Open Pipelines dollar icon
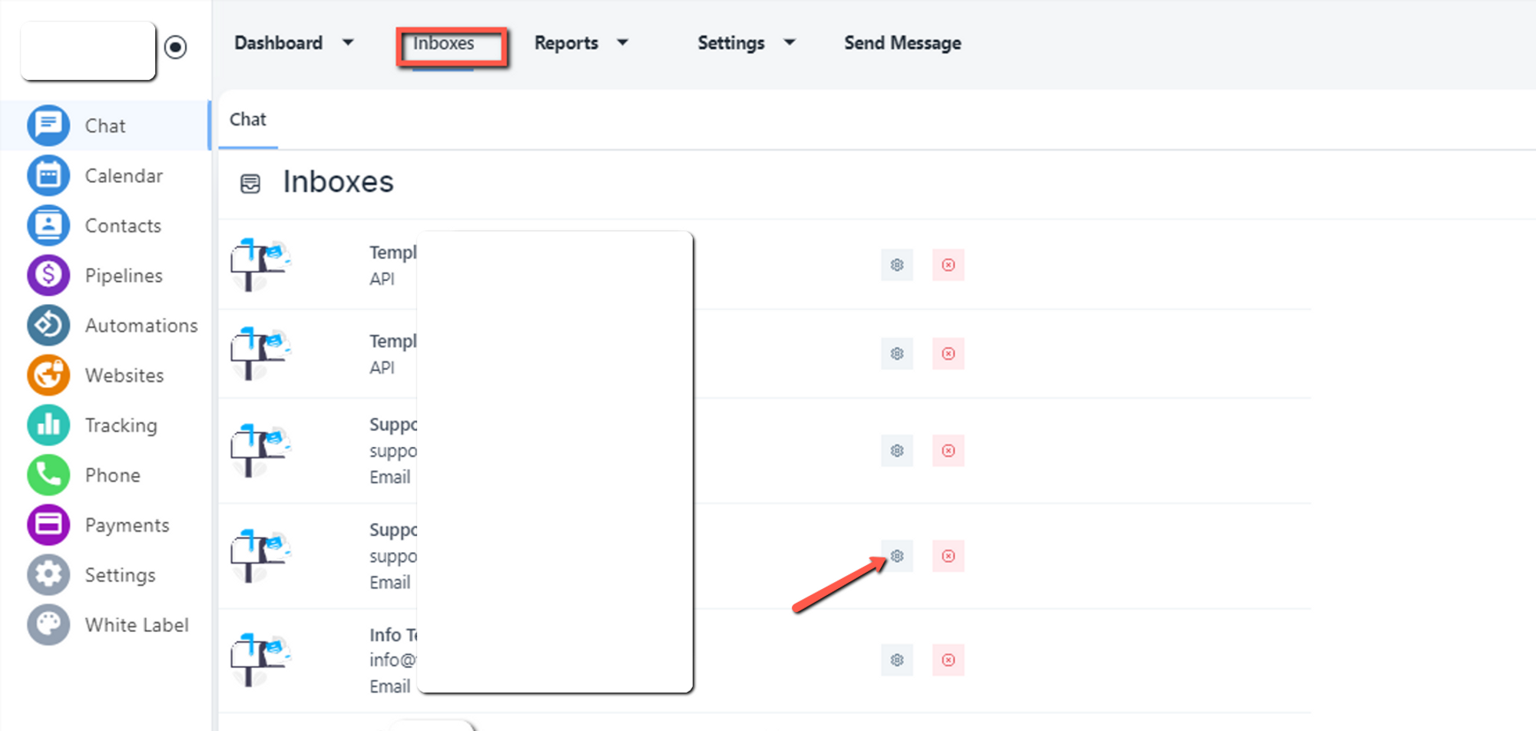The height and width of the screenshot is (731, 1536). (48, 275)
